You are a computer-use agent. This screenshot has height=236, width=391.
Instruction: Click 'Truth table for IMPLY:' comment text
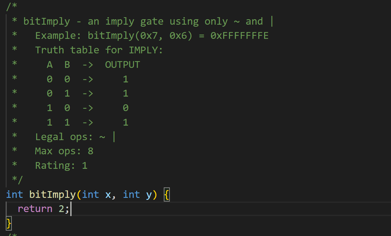click(x=99, y=50)
